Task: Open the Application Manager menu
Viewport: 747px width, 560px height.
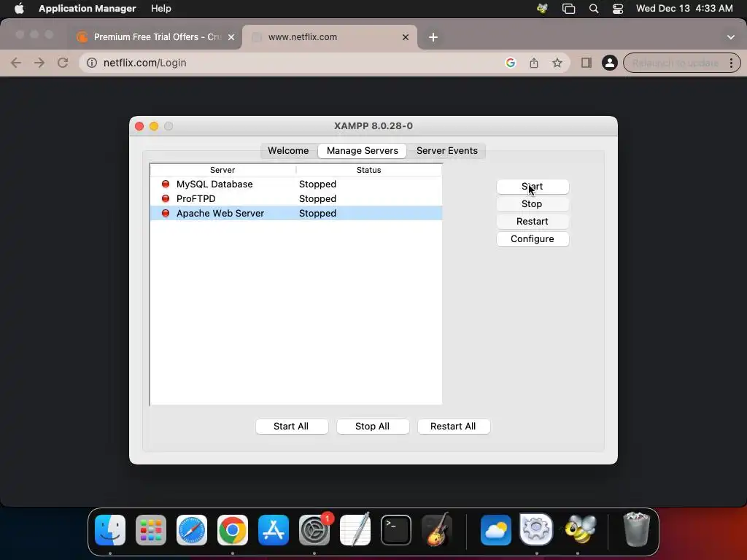Action: tap(88, 9)
